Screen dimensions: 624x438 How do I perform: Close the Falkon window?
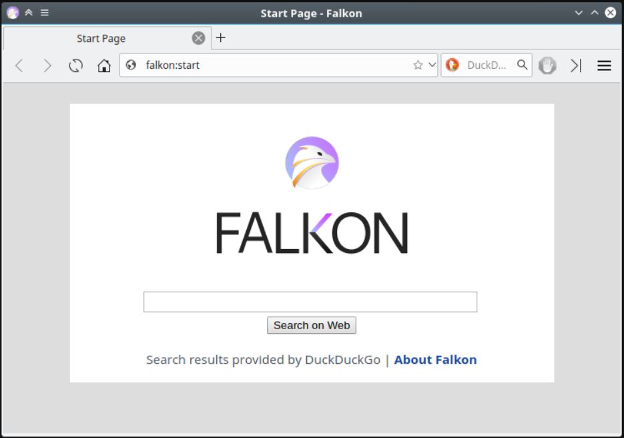click(611, 13)
